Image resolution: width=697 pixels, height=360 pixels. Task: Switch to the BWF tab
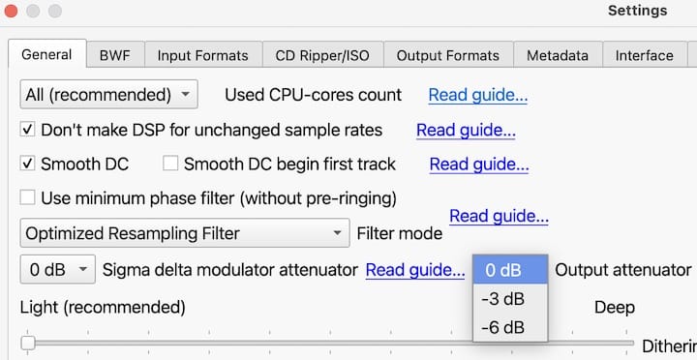click(115, 55)
